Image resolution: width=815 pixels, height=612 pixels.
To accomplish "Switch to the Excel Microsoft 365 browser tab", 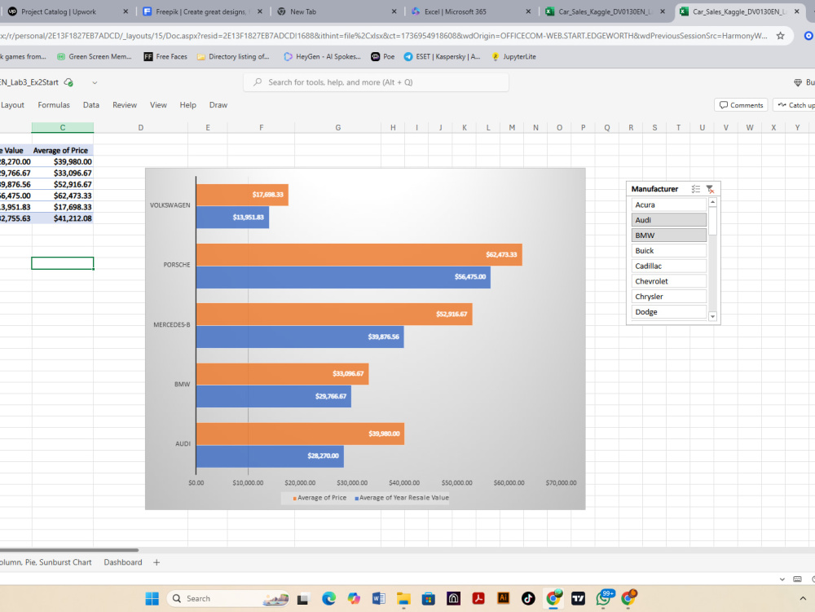I will [x=469, y=11].
